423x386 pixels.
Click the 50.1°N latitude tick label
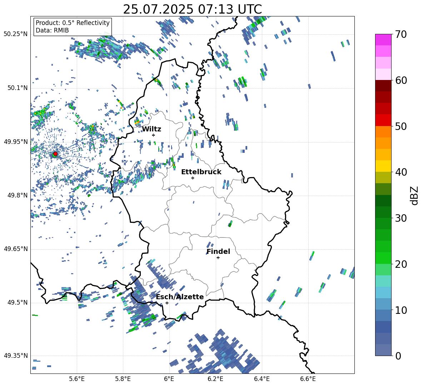pos(17,88)
